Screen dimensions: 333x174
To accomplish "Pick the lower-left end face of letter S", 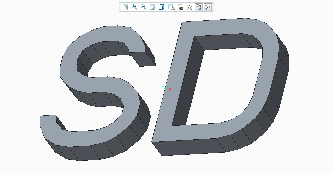I will point(61,123).
